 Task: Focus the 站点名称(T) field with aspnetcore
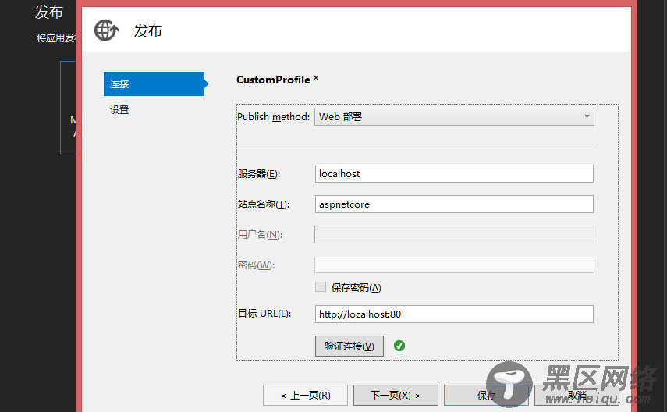[454, 204]
